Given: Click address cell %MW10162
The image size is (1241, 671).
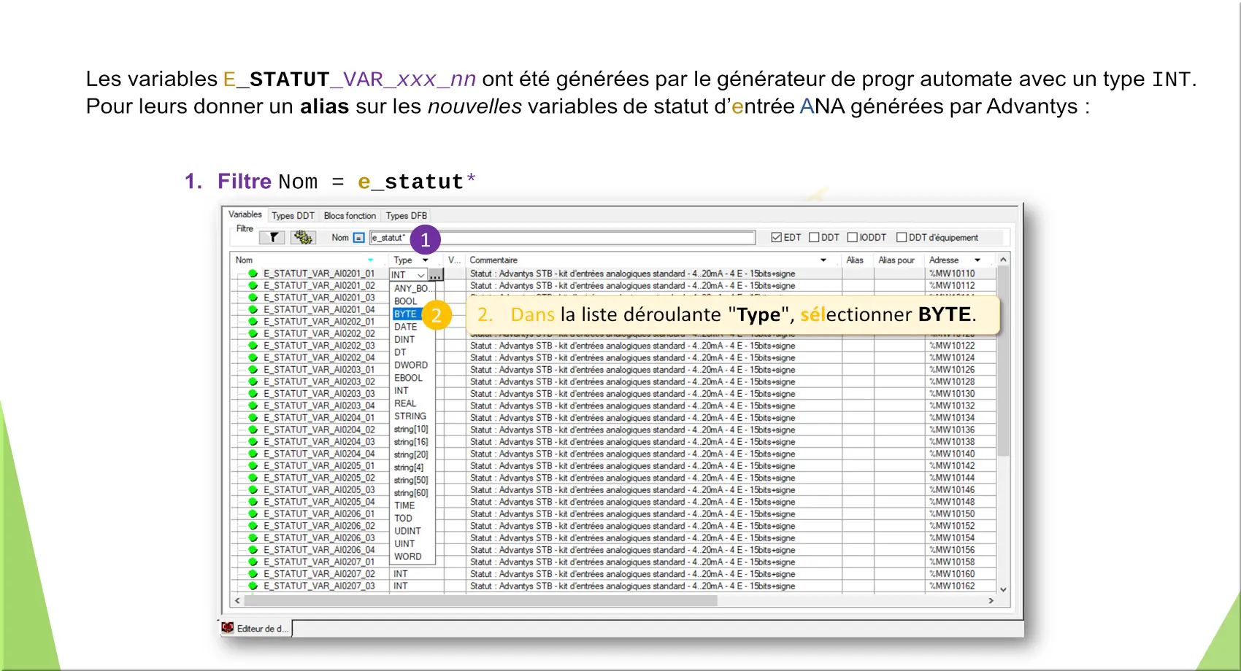Looking at the screenshot, I should point(952,586).
